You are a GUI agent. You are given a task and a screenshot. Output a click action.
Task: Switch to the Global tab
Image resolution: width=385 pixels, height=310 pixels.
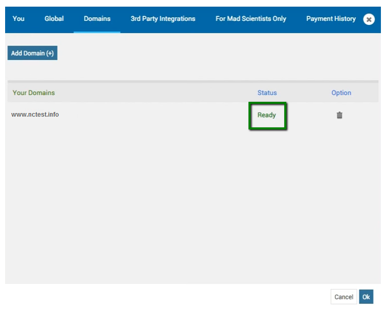(54, 18)
